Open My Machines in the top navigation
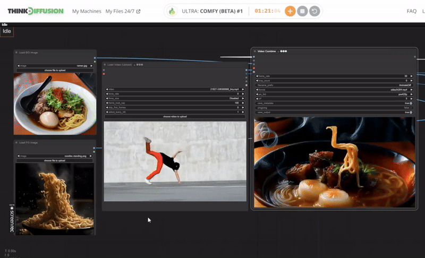425x258 pixels. (x=87, y=11)
